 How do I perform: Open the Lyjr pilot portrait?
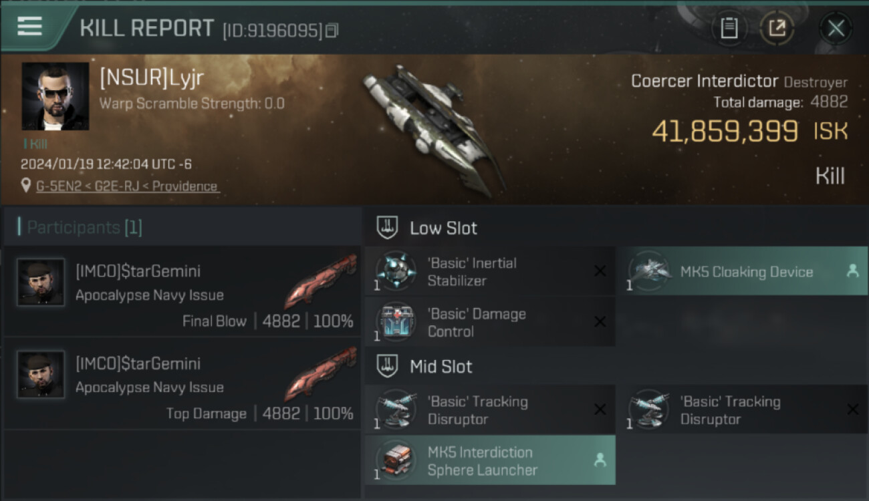55,96
